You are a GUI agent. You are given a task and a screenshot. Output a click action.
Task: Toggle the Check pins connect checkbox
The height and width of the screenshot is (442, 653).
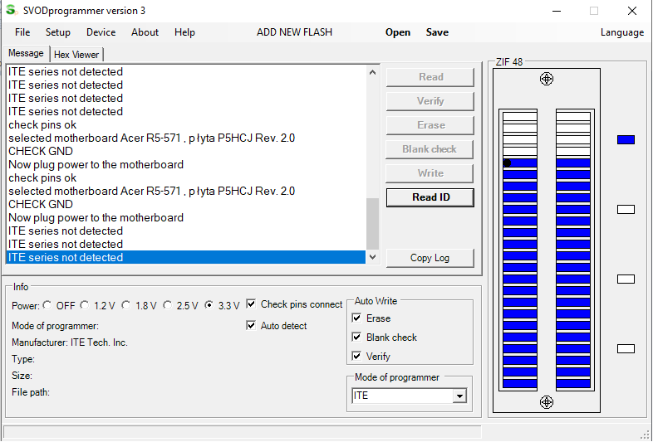[251, 304]
